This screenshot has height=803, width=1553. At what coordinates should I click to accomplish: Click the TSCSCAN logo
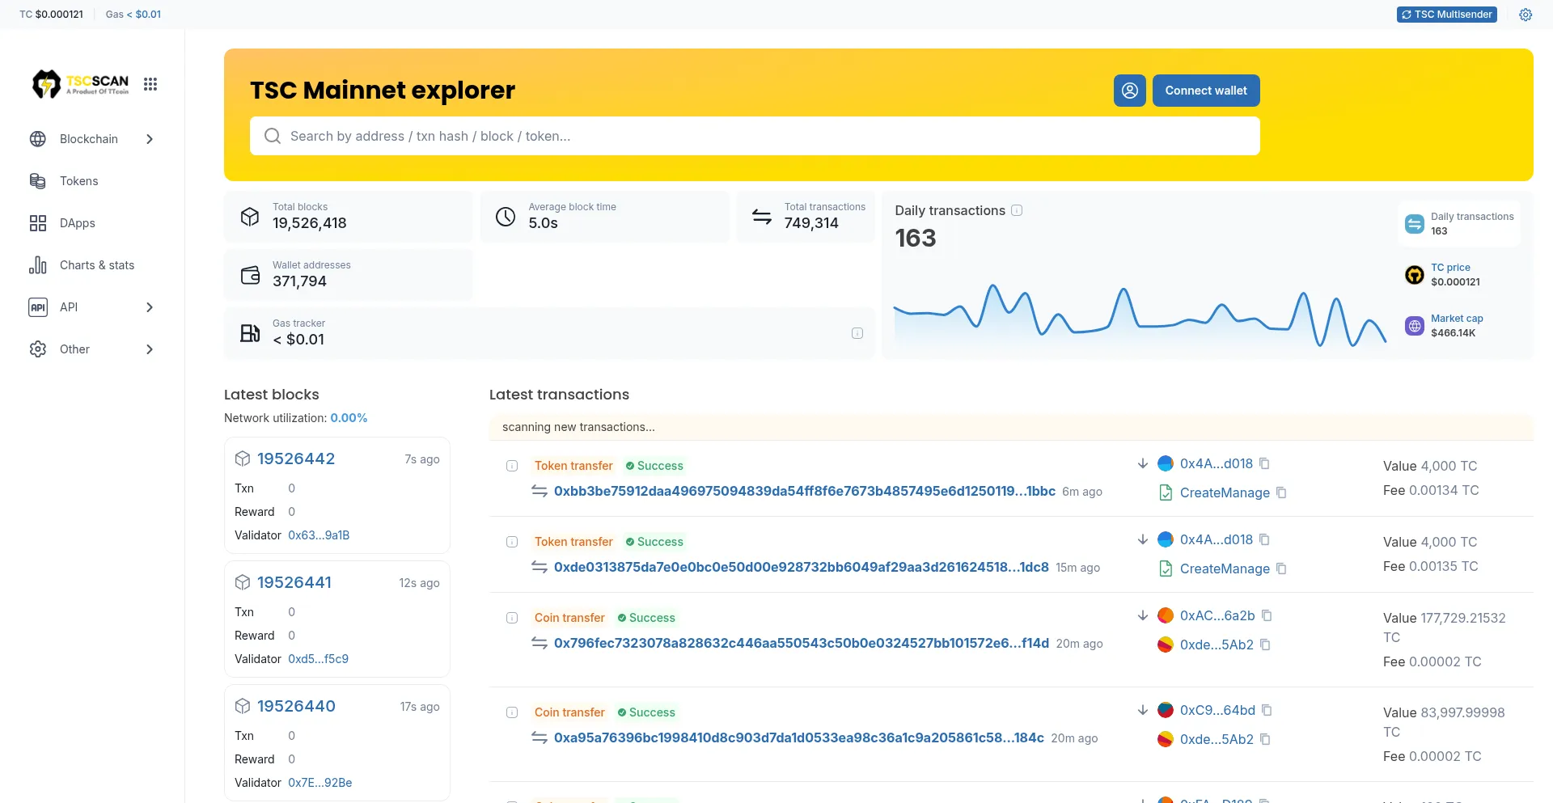(x=80, y=83)
